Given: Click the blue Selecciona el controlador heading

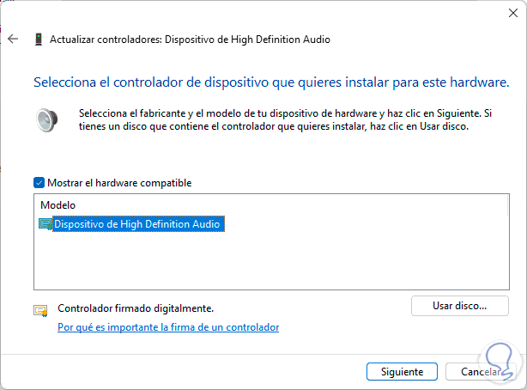Looking at the screenshot, I should click(x=270, y=83).
